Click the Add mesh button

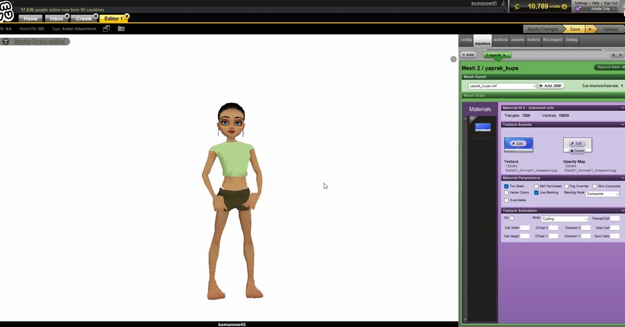click(x=468, y=55)
